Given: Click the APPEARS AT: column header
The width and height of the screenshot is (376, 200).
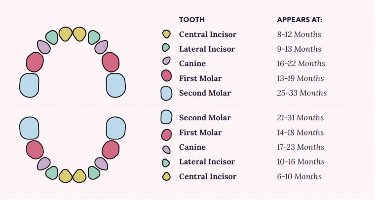Looking at the screenshot, I should point(300,20).
